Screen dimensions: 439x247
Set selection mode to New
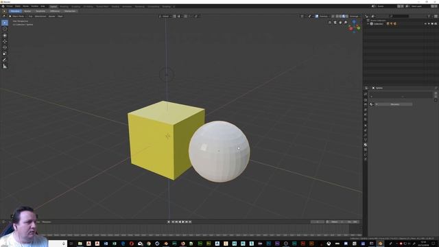[15, 11]
